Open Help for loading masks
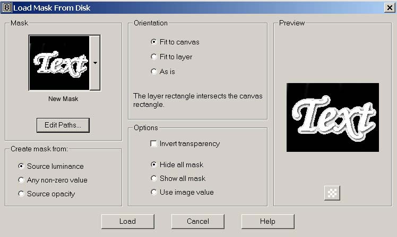 point(267,221)
